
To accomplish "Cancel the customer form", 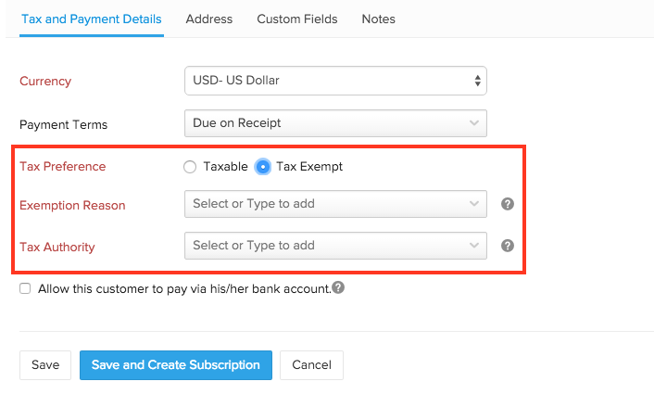I will tap(311, 364).
